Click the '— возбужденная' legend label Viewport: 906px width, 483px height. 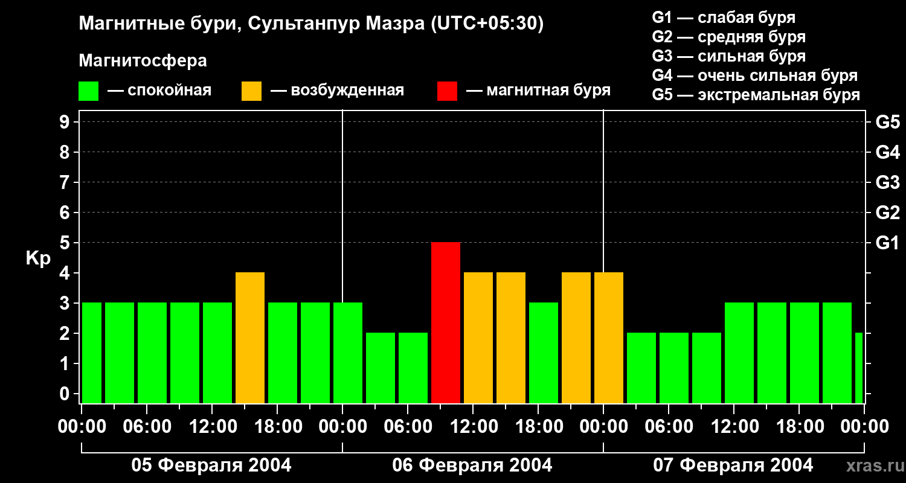(x=337, y=91)
